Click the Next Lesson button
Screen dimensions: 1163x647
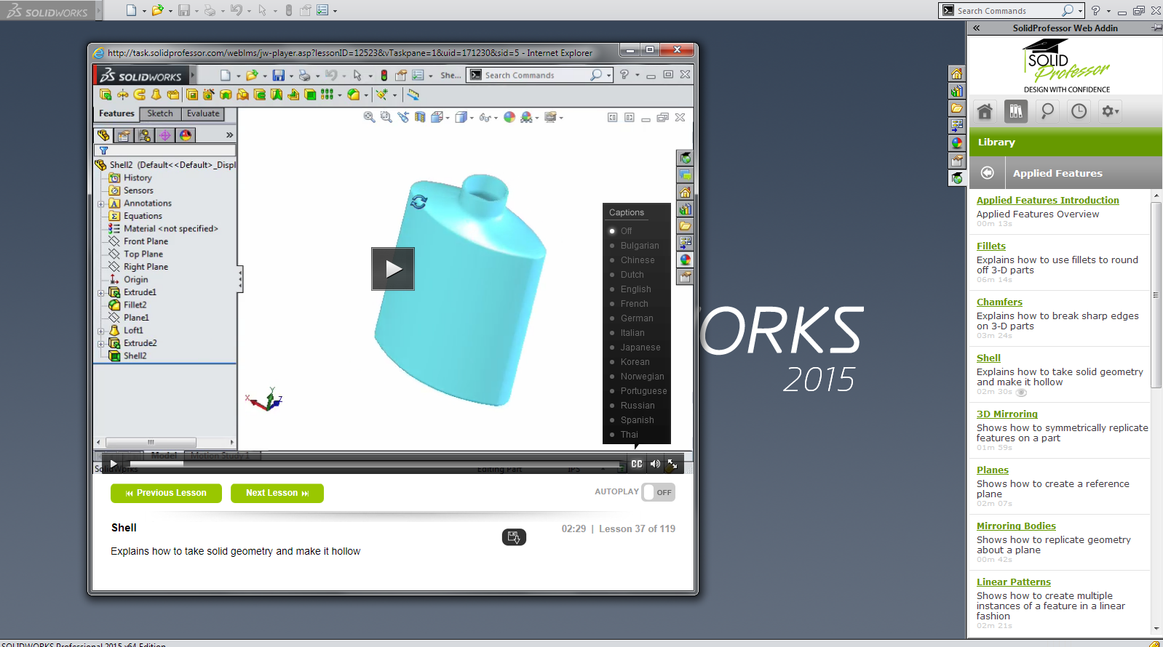tap(277, 493)
